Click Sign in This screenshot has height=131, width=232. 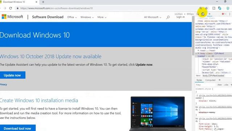click(x=181, y=17)
